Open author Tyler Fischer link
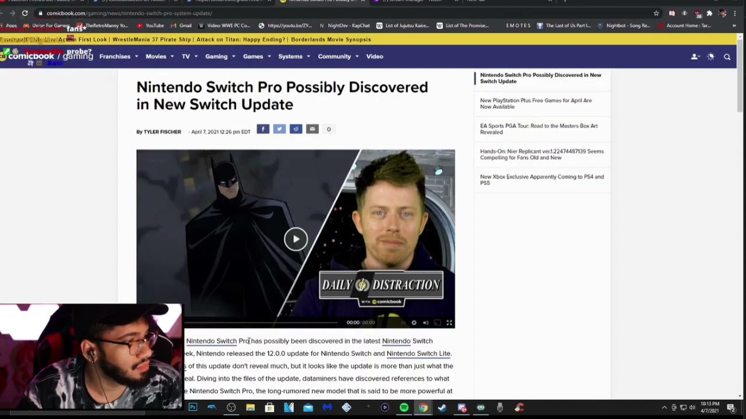746x419 pixels. [162, 132]
